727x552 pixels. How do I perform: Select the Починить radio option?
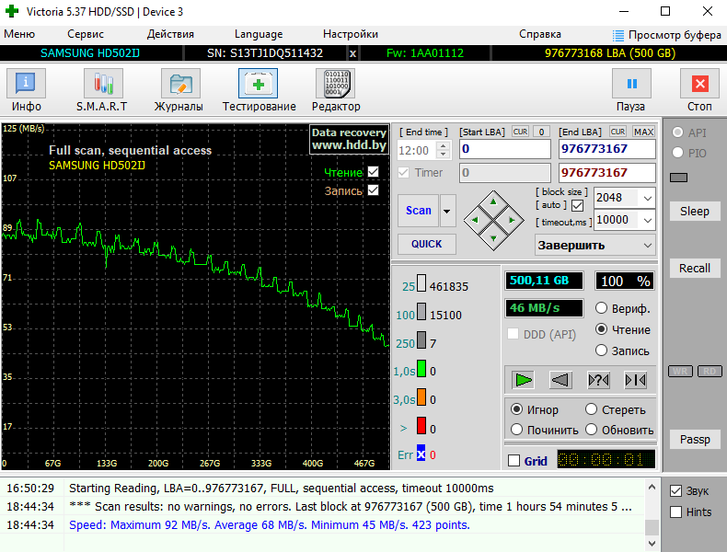point(517,430)
